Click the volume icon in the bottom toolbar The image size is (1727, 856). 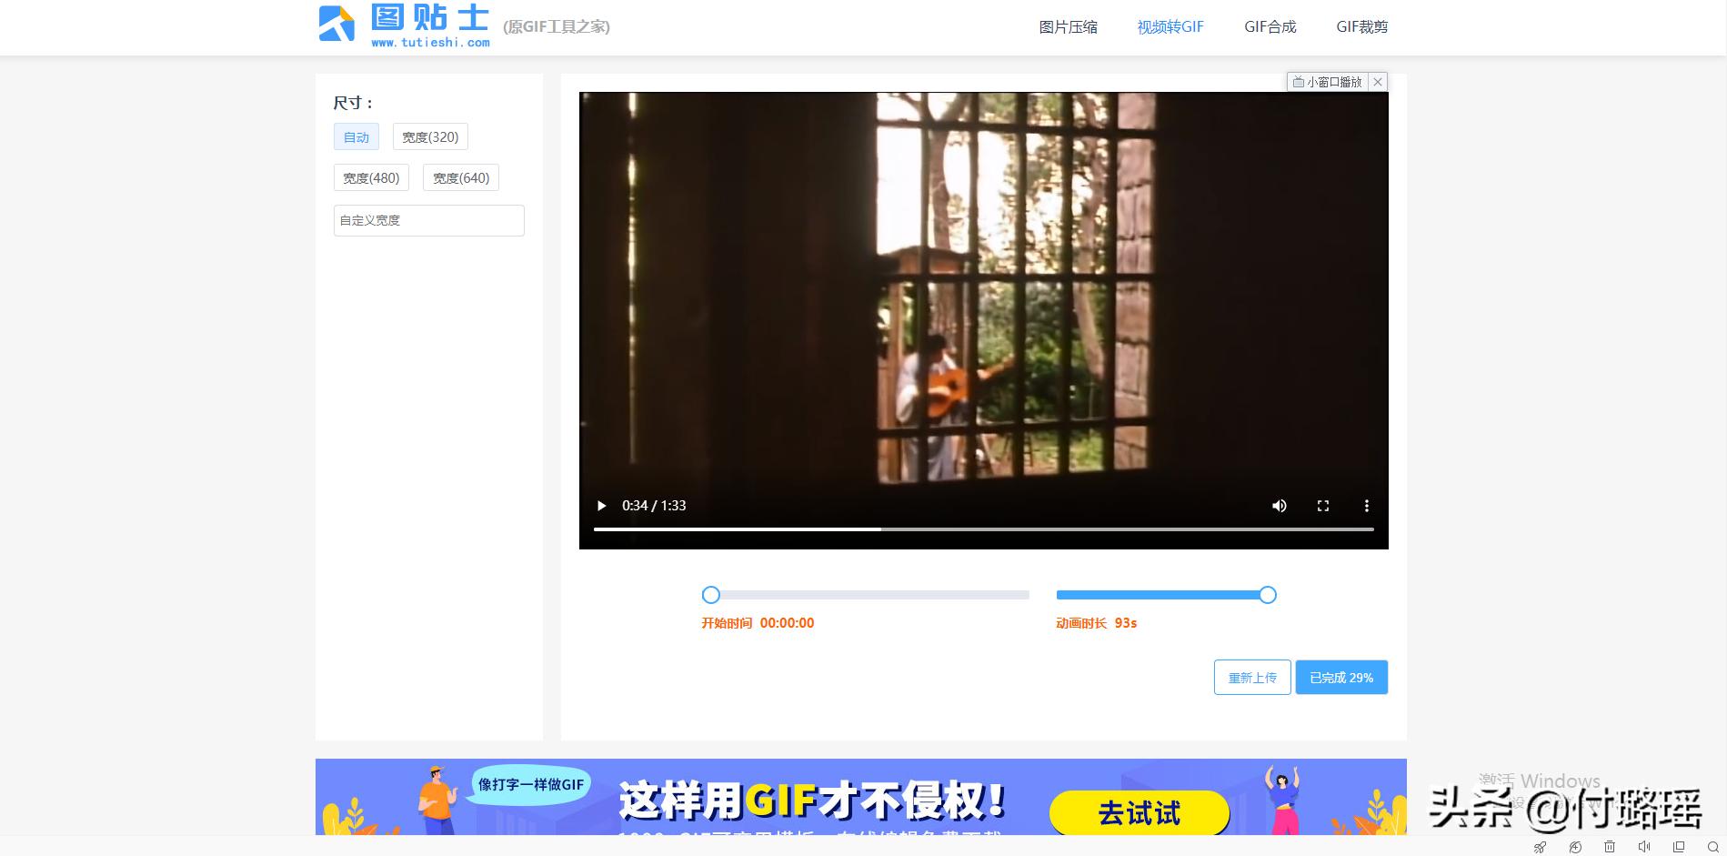(1645, 847)
